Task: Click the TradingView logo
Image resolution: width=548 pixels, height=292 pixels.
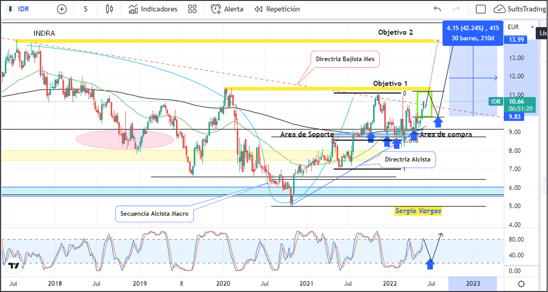Action: click(14, 266)
